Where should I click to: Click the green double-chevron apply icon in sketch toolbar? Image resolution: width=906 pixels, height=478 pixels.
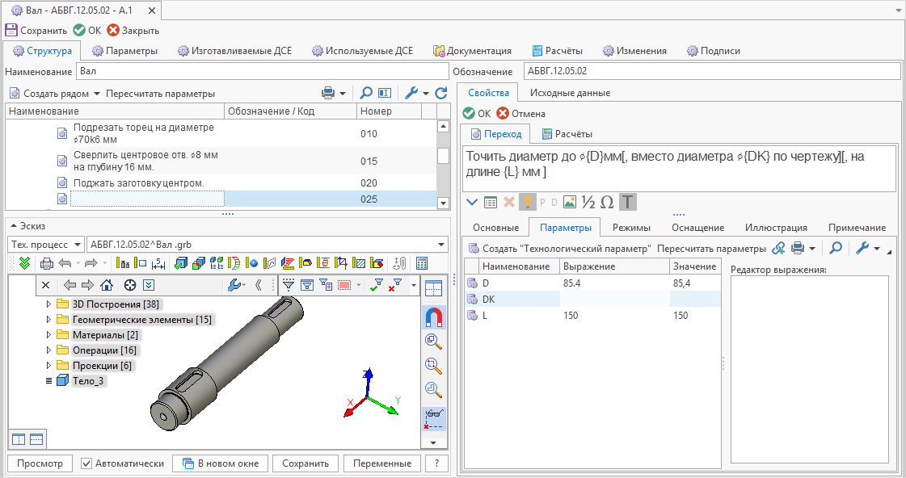coord(24,263)
